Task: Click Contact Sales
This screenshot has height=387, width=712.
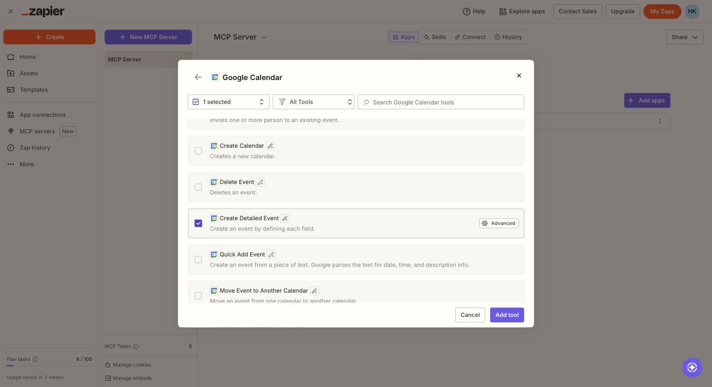Action: click(x=577, y=11)
